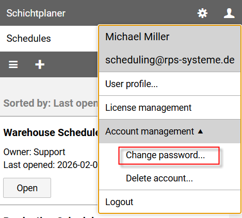
Task: Click the Last opened date text
Action: tap(51, 165)
